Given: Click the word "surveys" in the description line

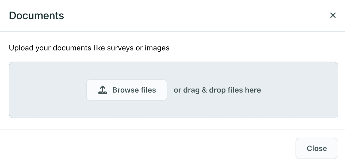Looking at the screenshot, I should tap(120, 48).
